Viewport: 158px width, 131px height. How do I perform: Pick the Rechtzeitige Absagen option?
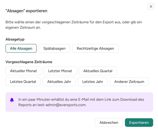95,48
